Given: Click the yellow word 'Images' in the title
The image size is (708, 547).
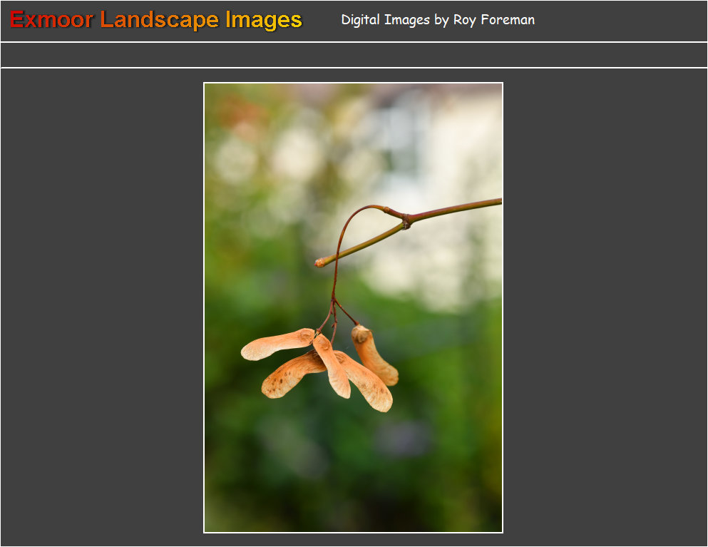Looking at the screenshot, I should pyautogui.click(x=264, y=20).
